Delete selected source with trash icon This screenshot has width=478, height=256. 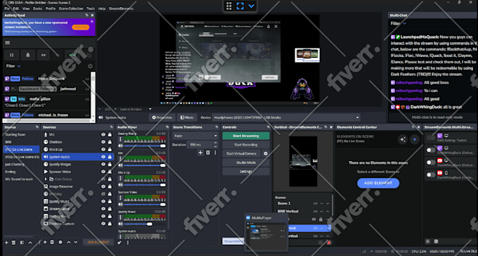pos(52,242)
